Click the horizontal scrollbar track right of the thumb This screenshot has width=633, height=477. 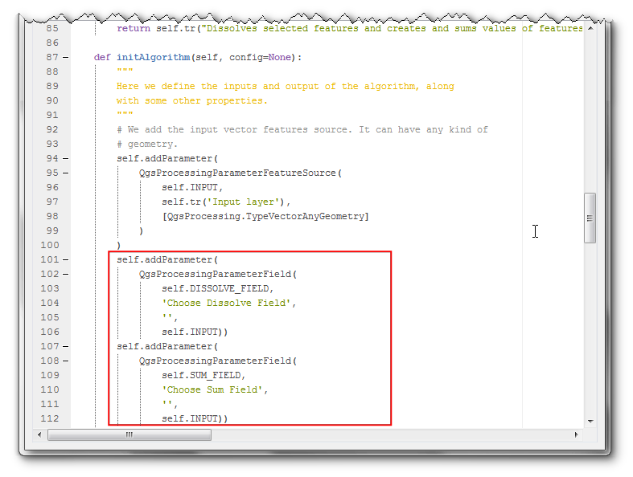[386, 434]
